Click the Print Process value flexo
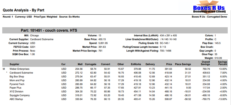Image resolution: width=231 pixels, height=105 pixels. (32, 51)
